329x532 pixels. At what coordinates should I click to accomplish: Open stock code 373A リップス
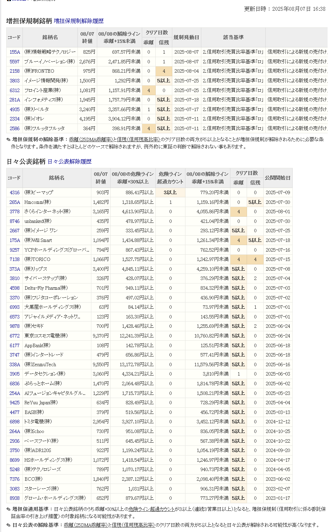pyautogui.click(x=15, y=269)
